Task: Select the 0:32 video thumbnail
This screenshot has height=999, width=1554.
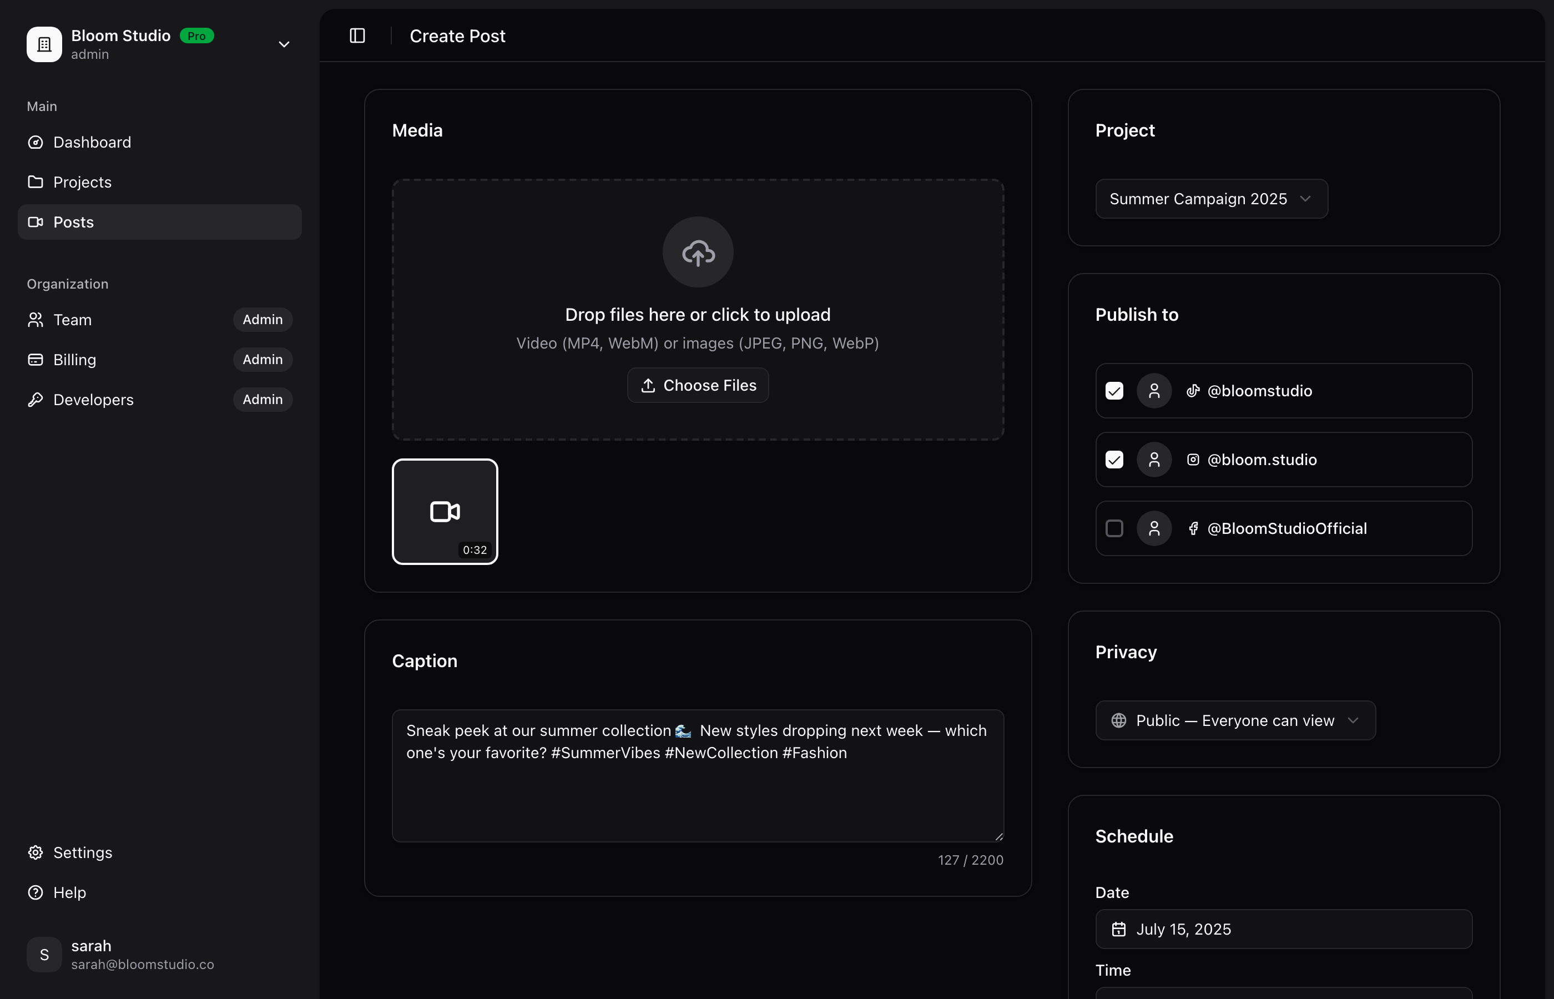Action: tap(445, 511)
